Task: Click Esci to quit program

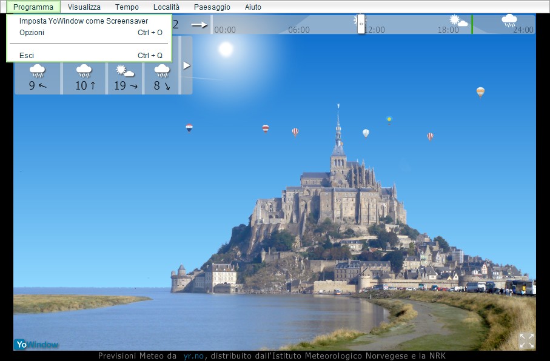Action: [x=89, y=55]
